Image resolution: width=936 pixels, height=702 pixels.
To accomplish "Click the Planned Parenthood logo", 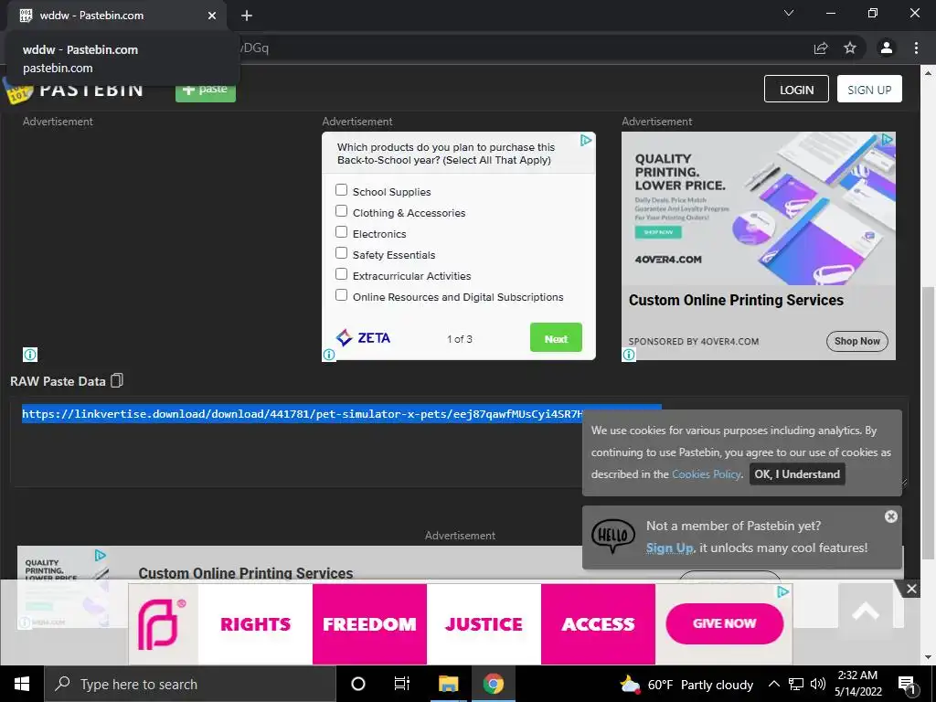I will pyautogui.click(x=163, y=624).
